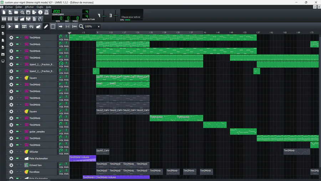Add a sample track
The height and width of the screenshot is (181, 321).
coord(31,26)
